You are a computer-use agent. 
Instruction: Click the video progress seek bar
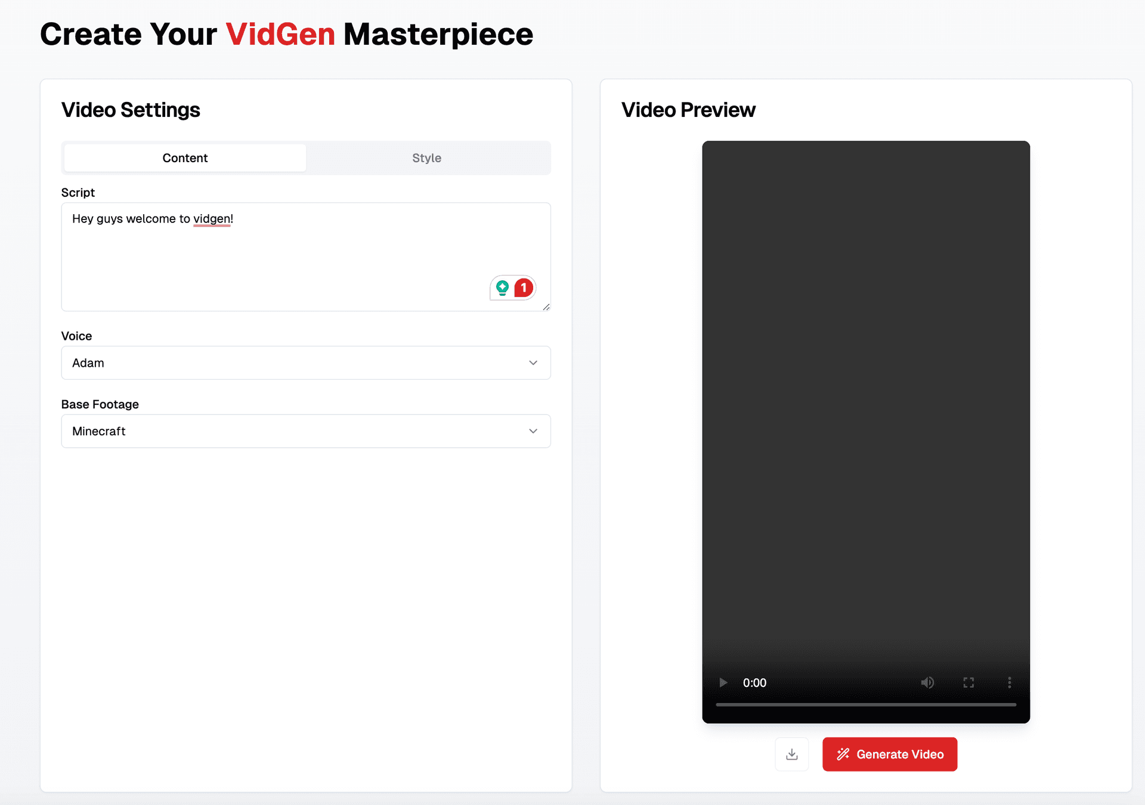click(865, 704)
